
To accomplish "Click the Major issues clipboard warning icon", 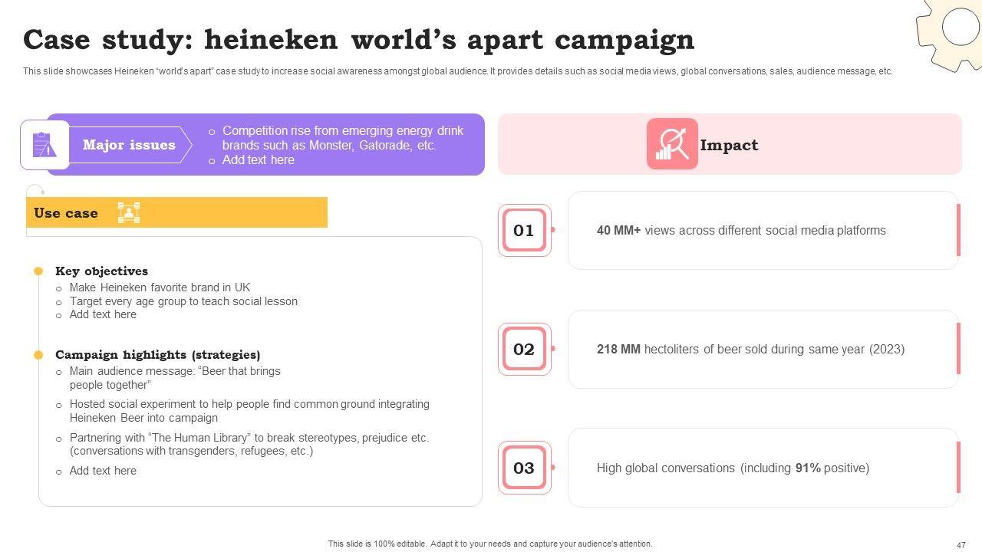I will click(x=44, y=145).
